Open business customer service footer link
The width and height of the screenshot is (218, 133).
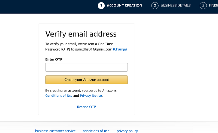click(55, 131)
